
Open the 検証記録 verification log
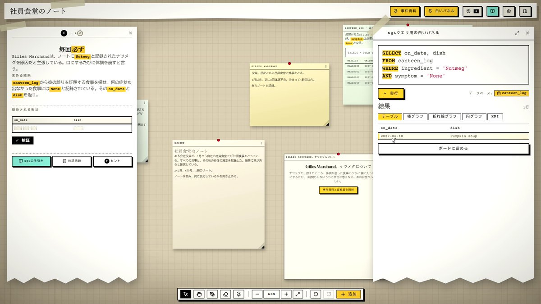(72, 161)
